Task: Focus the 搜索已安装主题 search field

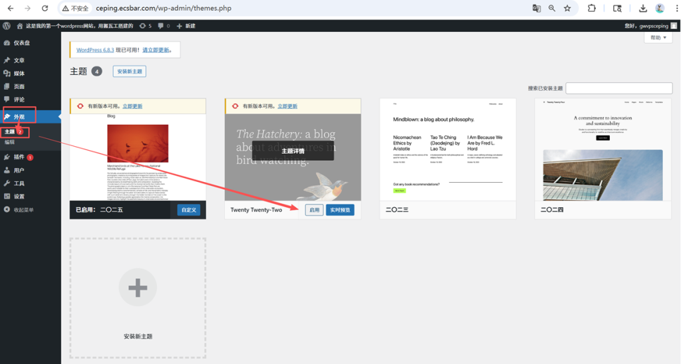Action: 618,88
